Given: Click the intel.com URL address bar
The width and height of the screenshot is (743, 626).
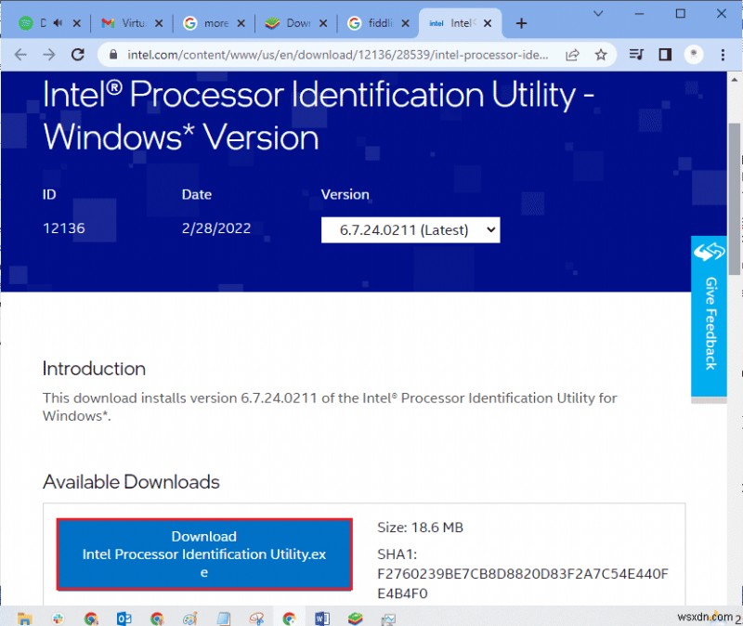Looking at the screenshot, I should [337, 55].
